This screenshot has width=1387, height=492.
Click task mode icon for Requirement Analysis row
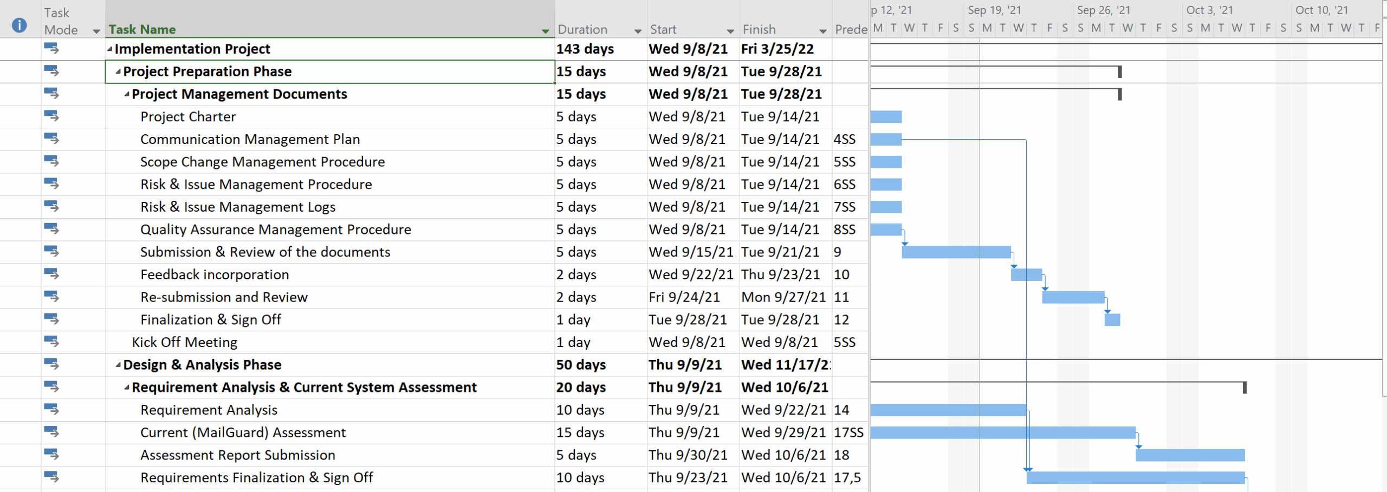[51, 410]
